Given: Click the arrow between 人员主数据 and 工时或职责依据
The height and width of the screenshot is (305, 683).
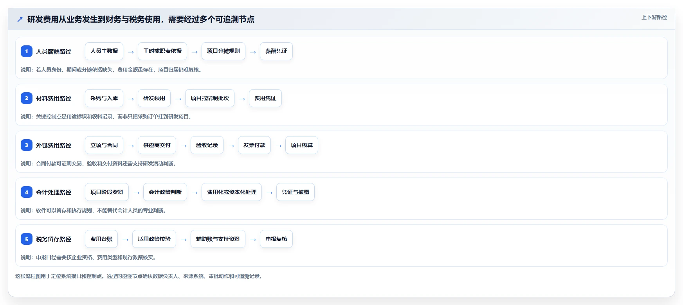Looking at the screenshot, I should pyautogui.click(x=131, y=52).
